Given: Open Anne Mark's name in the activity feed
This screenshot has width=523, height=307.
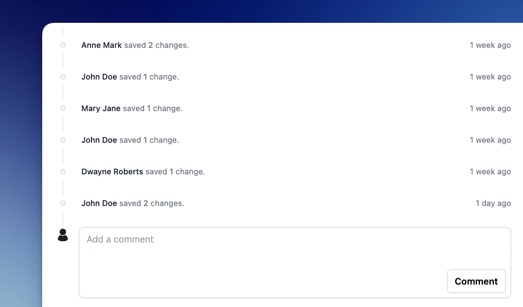Looking at the screenshot, I should [x=102, y=45].
